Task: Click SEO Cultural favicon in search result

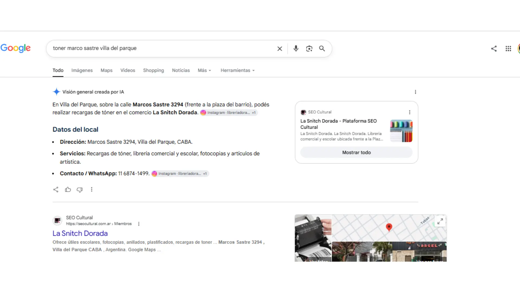Action: 57,221
